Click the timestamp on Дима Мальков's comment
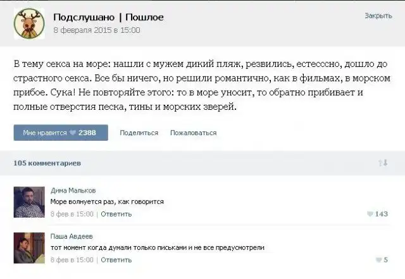Viewport: 405px width, 279px height. coord(72,214)
